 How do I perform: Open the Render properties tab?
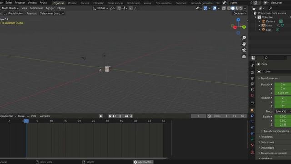(252, 72)
